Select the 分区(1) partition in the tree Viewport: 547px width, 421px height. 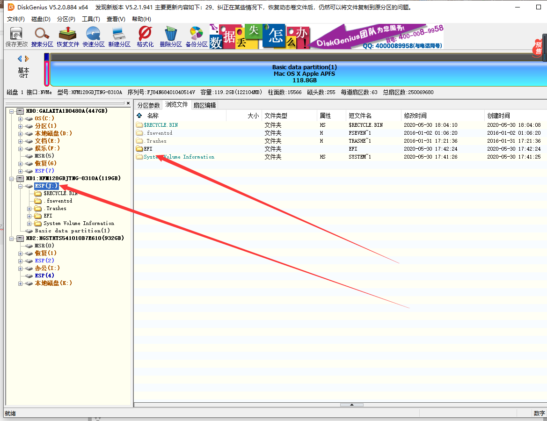click(x=45, y=126)
